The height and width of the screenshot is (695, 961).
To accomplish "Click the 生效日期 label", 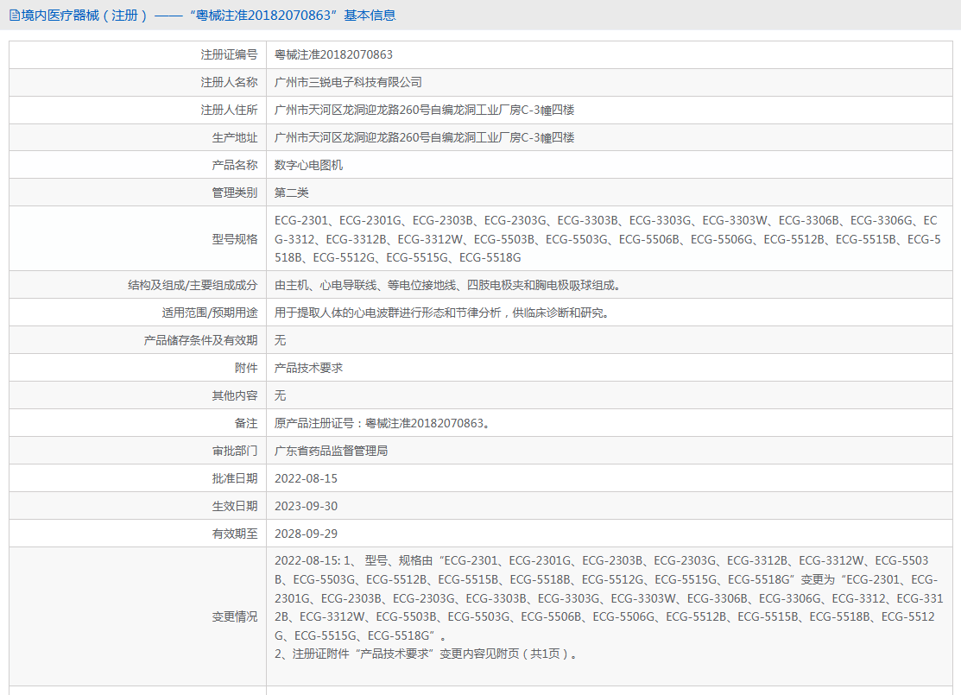I will [x=235, y=506].
